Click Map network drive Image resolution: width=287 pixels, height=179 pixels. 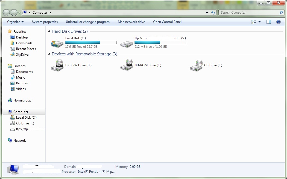[x=131, y=22]
